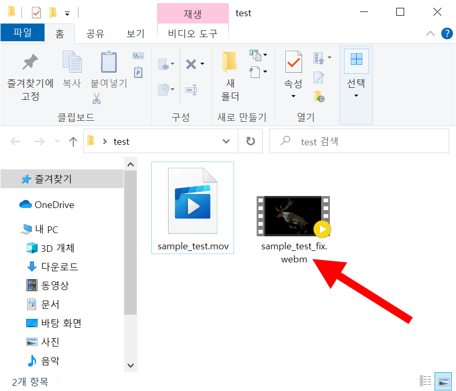
Task: Click the Move to icon
Action: 164,64
